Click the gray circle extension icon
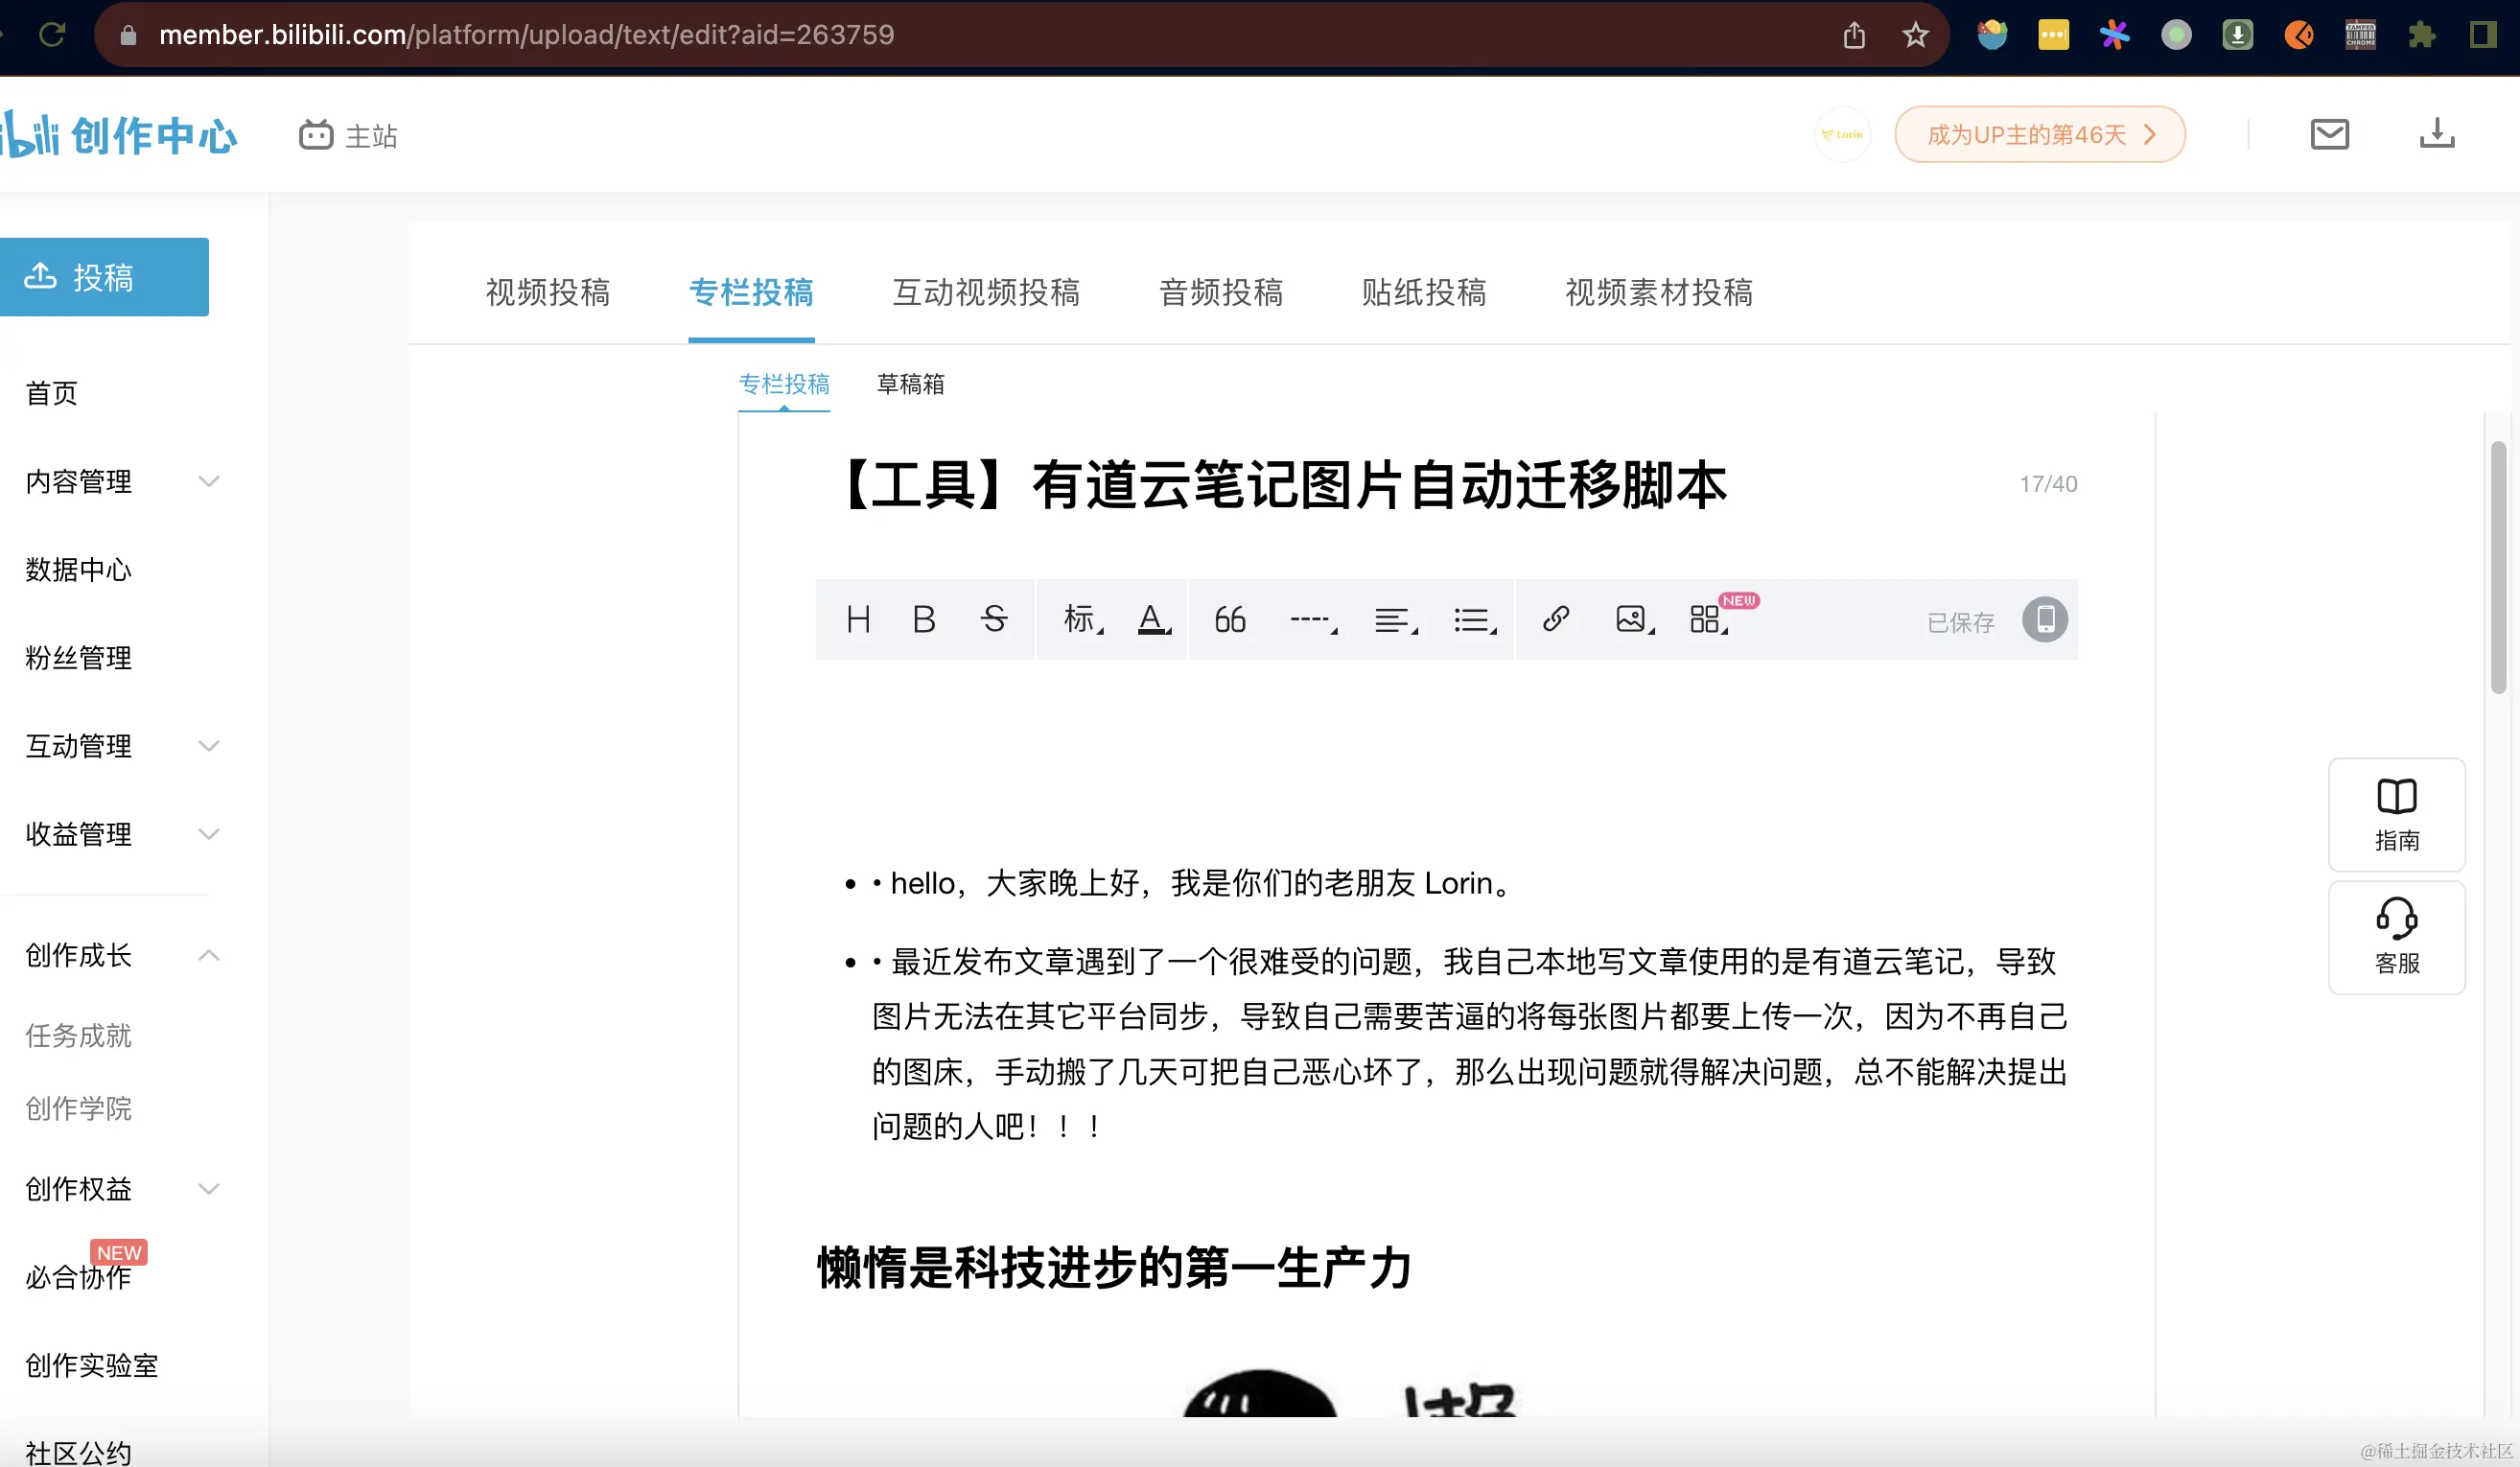Screen dimensions: 2520x1467 (2176, 35)
